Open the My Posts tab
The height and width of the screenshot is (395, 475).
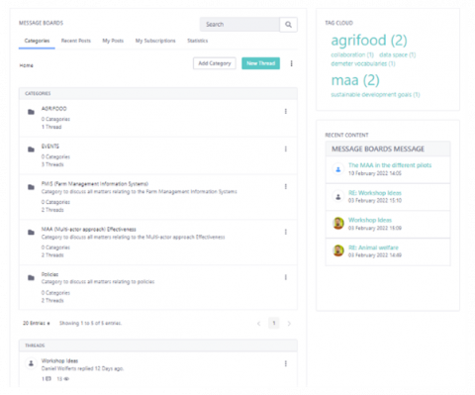coord(113,41)
